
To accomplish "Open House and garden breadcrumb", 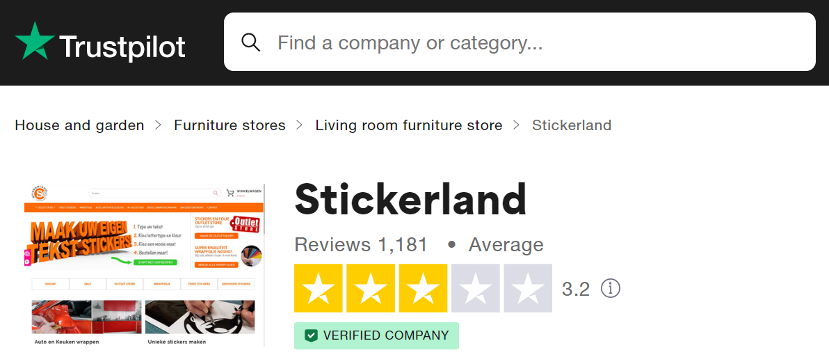I will [79, 125].
